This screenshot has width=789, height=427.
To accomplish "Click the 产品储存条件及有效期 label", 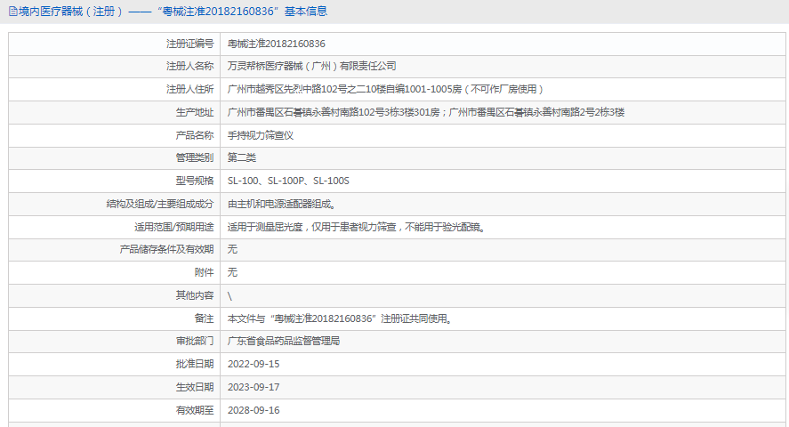I will tap(166, 249).
